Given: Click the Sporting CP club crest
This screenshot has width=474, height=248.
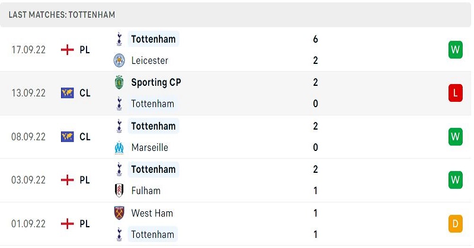Looking at the screenshot, I should coord(119,82).
